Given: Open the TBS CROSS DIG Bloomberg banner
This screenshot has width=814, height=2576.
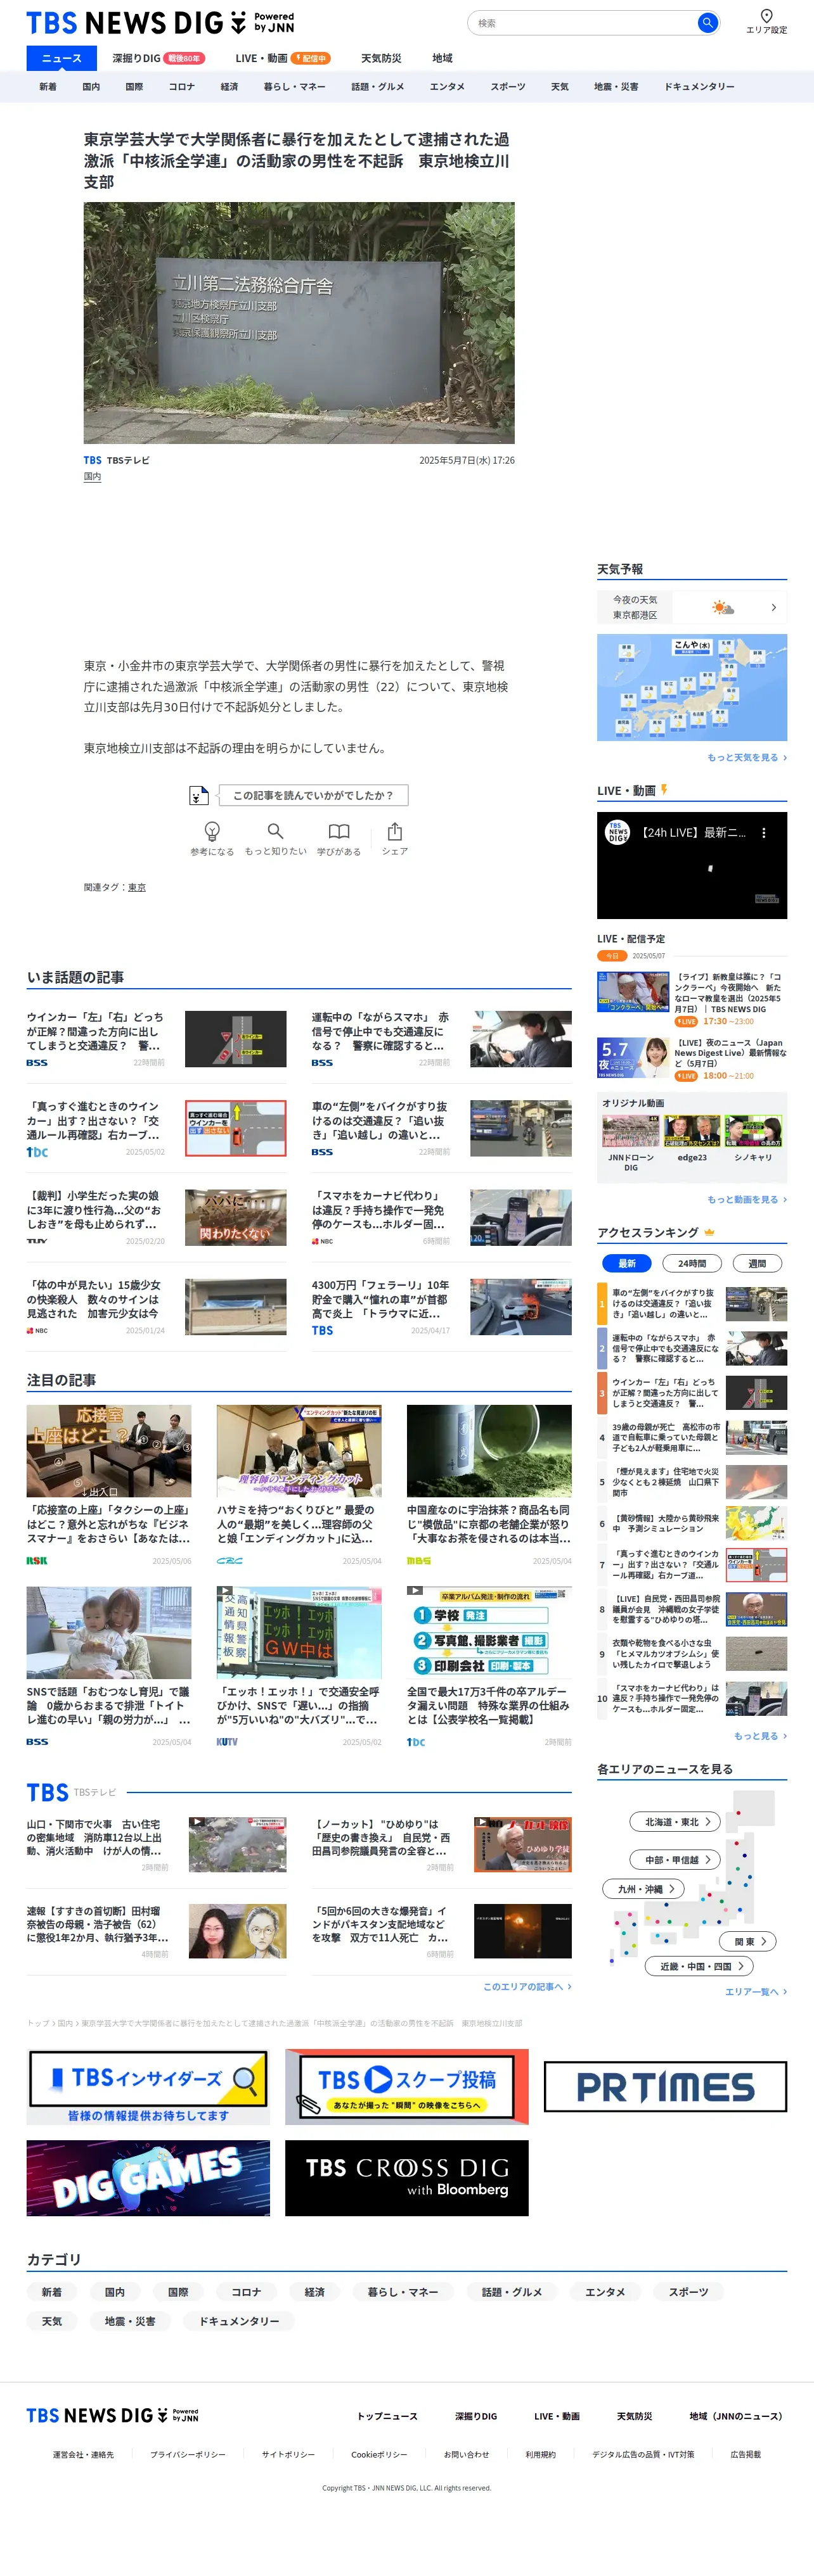Looking at the screenshot, I should (406, 2179).
